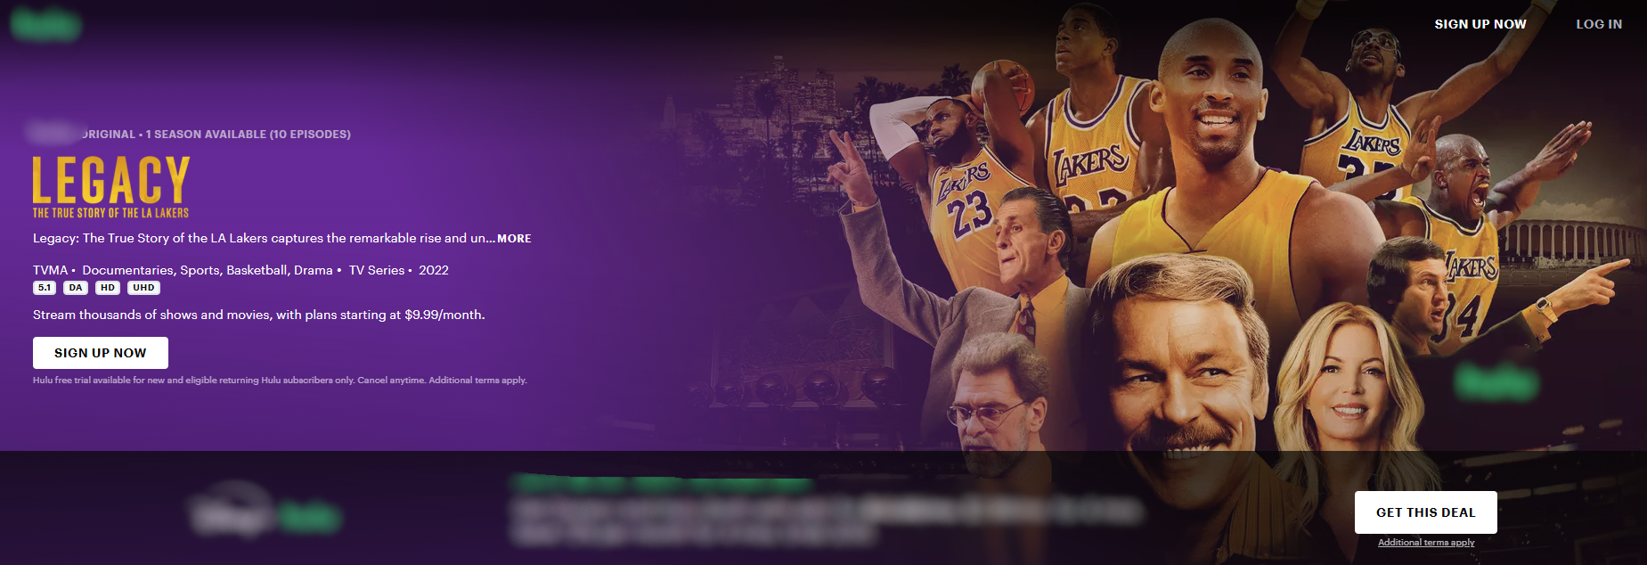The height and width of the screenshot is (565, 1647).
Task: Click the LEGACY title logo
Action: [111, 187]
